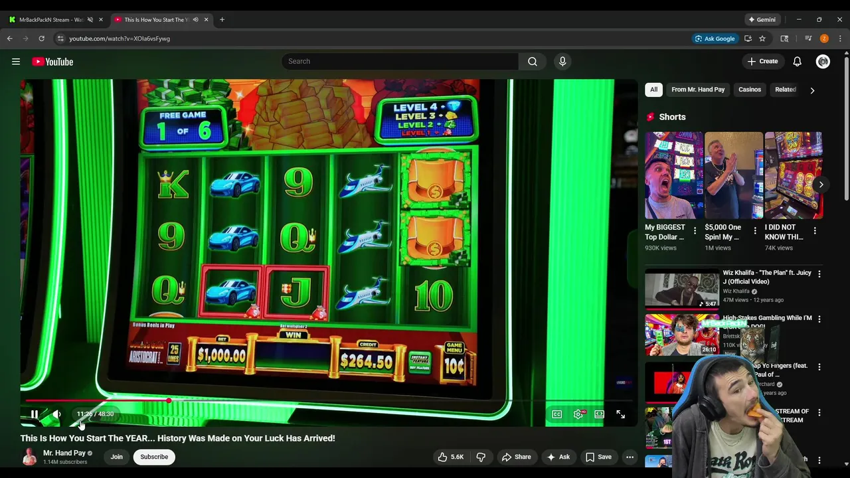Open the Mr. Hand Pay channel avatar
The image size is (850, 478).
29,457
